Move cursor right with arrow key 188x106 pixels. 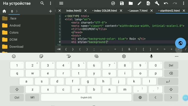click(171, 97)
